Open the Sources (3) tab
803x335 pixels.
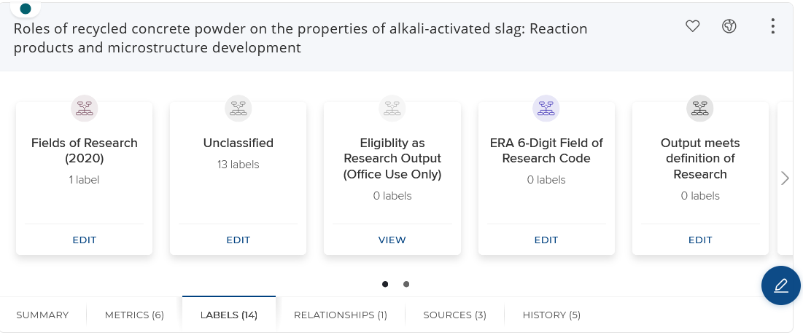point(455,315)
